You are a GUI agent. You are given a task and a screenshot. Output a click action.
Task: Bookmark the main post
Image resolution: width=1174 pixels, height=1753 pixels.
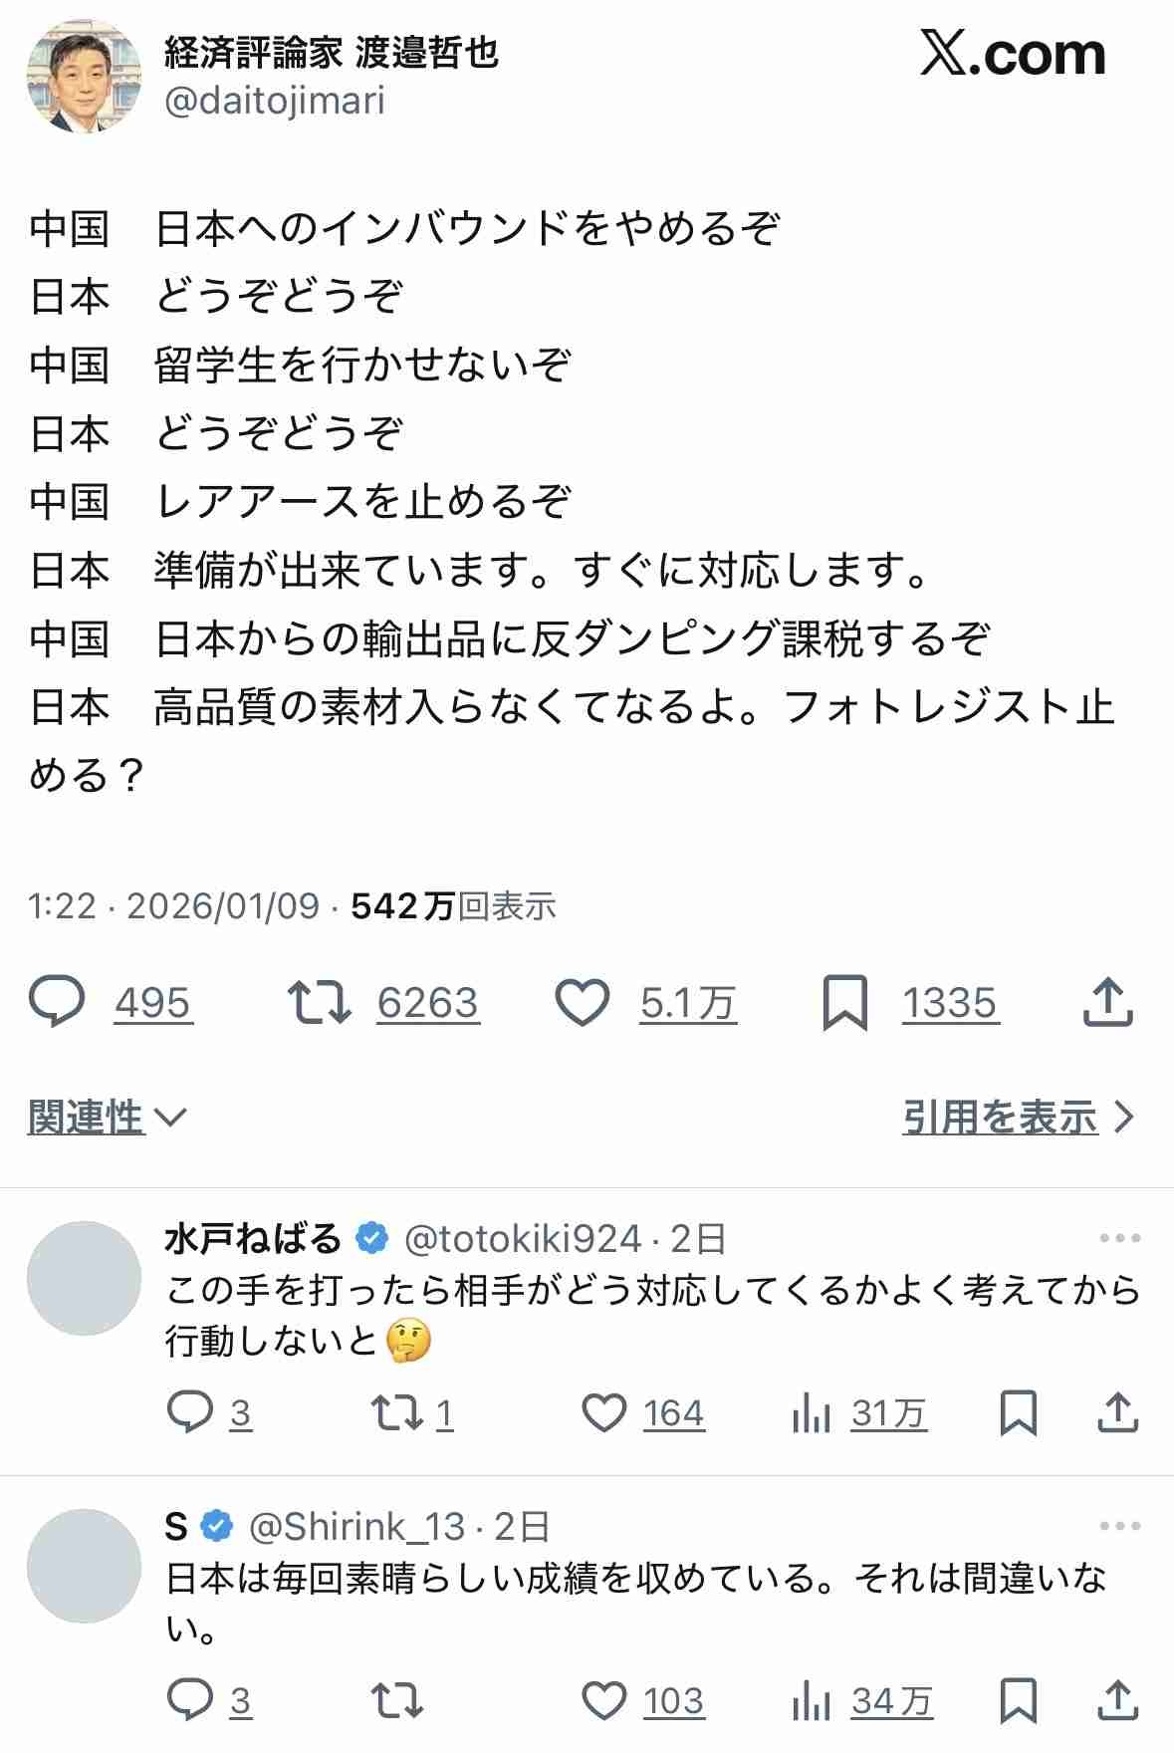pos(844,1002)
